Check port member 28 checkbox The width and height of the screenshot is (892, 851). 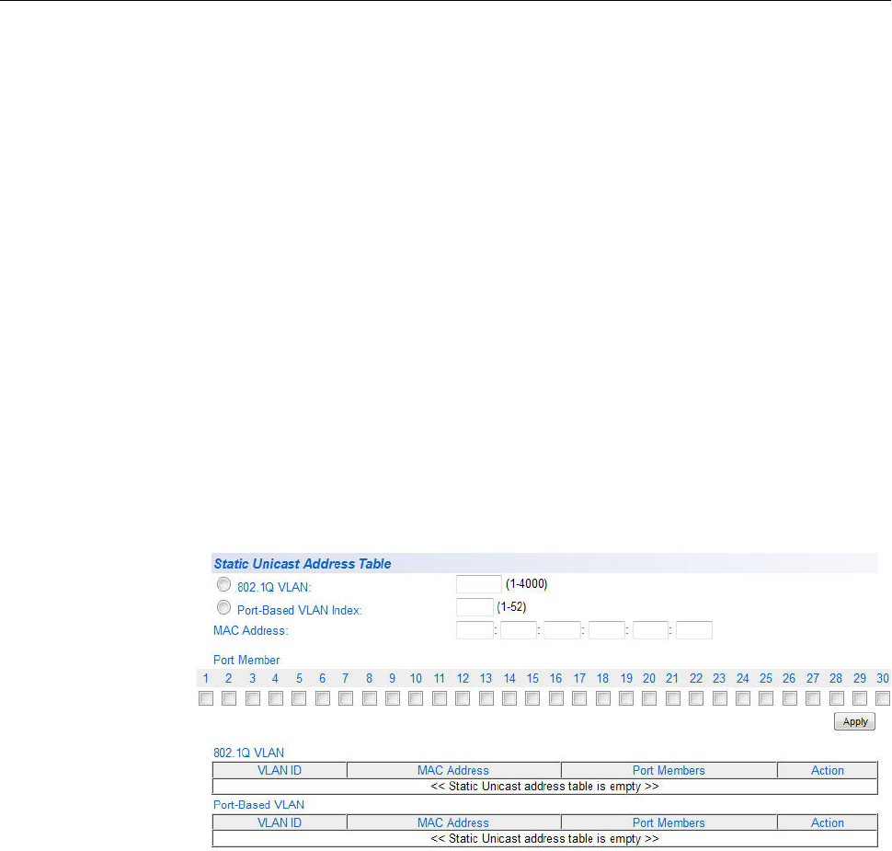click(x=836, y=698)
